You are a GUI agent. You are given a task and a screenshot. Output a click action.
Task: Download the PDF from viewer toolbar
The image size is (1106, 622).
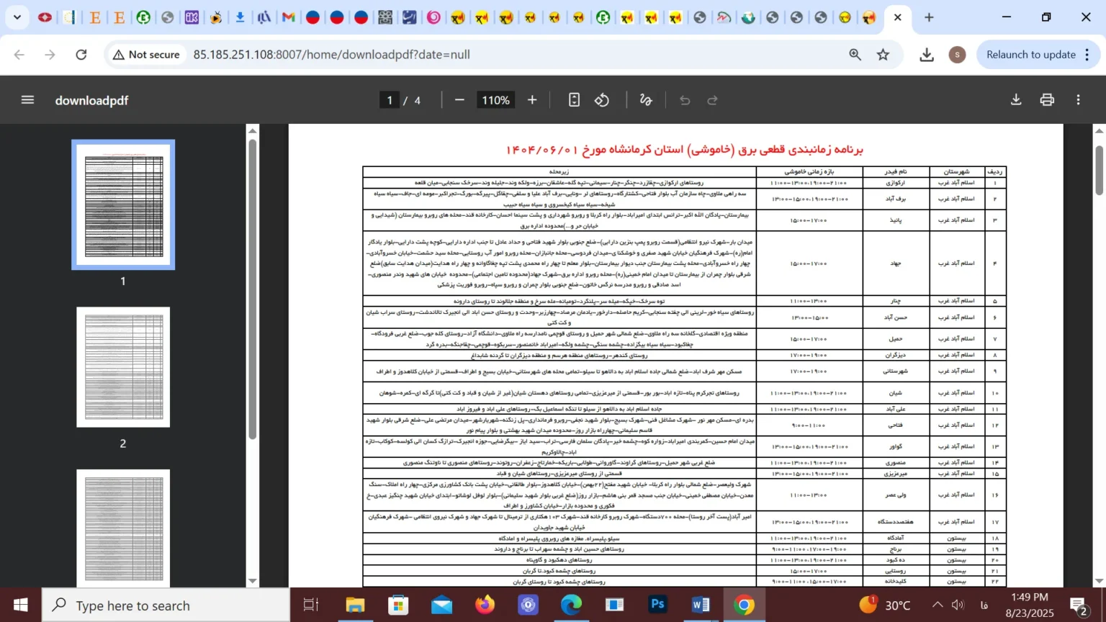[1015, 100]
